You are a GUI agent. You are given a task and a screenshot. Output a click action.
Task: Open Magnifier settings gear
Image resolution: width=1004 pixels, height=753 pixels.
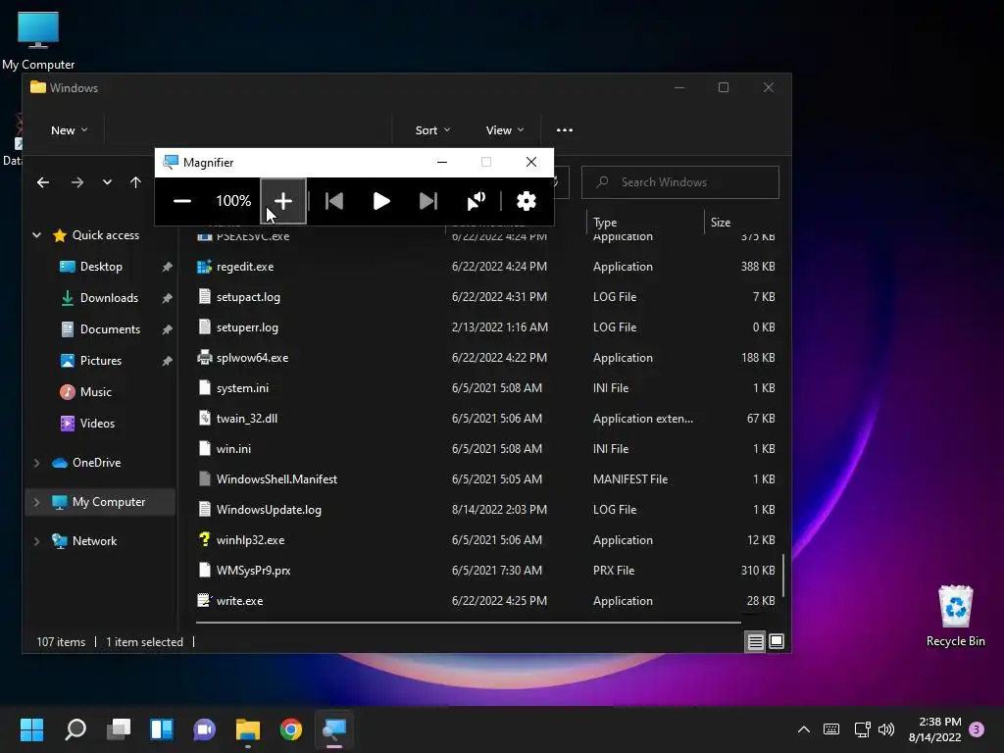527,201
